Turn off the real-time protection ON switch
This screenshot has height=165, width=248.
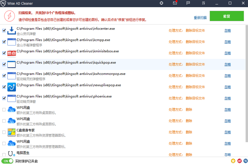pyautogui.click(x=7, y=161)
